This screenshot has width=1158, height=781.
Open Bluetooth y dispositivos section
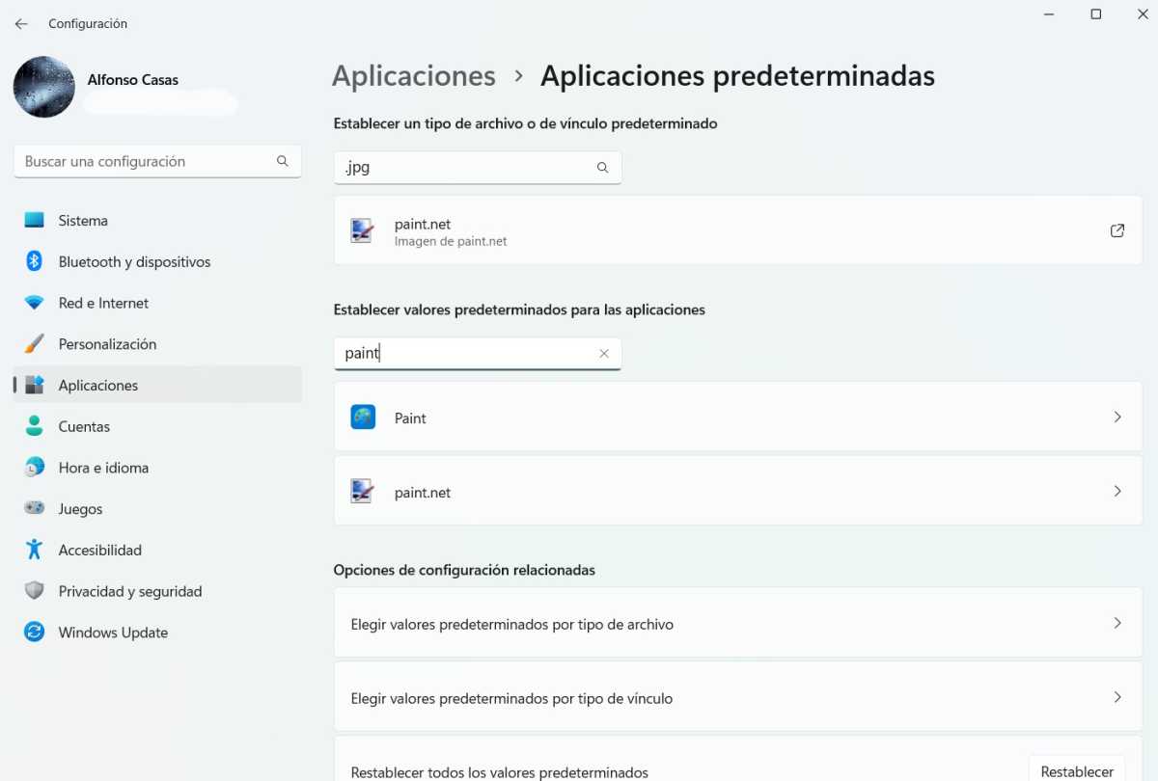[x=157, y=261]
